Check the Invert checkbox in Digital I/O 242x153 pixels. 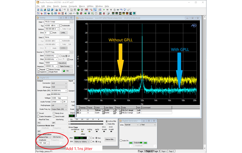tap(38, 113)
